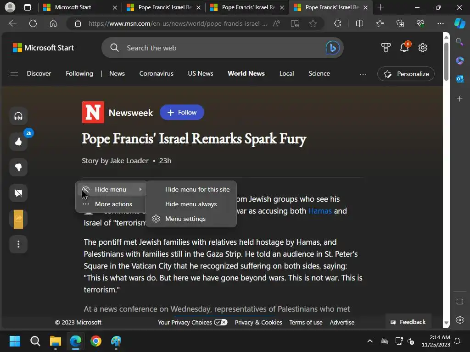Select More actions in context menu
Viewport: 470px width, 352px height.
111,204
